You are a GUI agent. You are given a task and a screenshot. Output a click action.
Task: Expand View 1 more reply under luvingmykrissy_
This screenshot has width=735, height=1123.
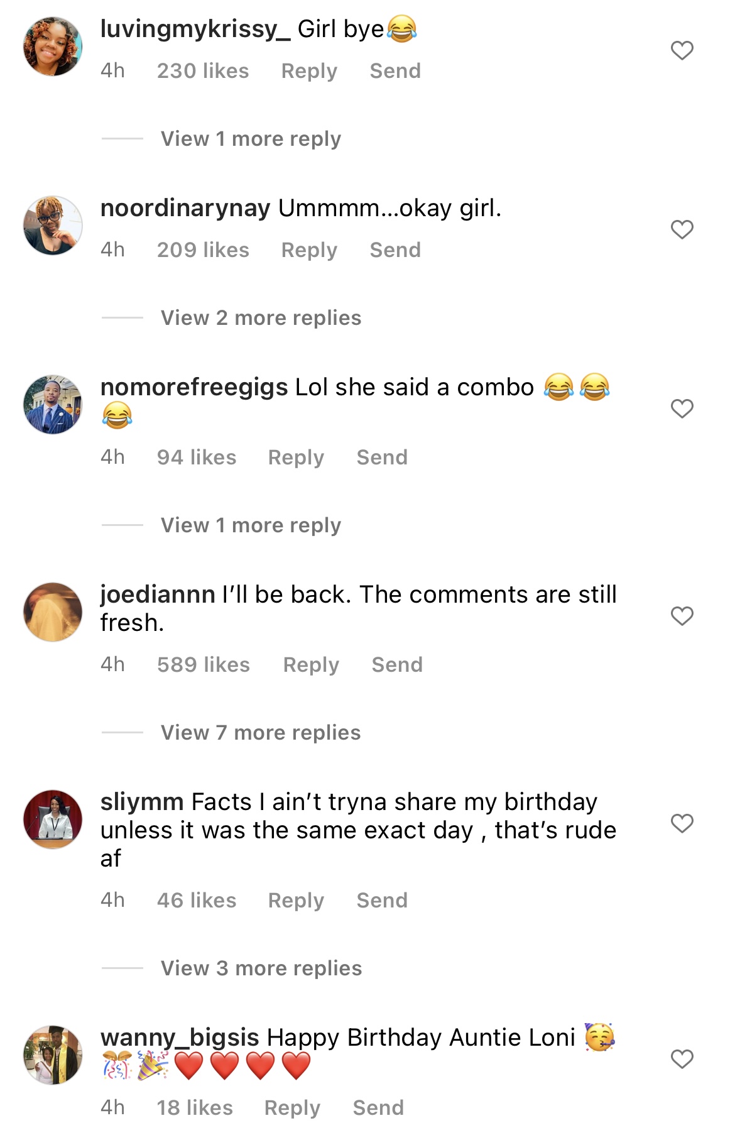tap(249, 138)
